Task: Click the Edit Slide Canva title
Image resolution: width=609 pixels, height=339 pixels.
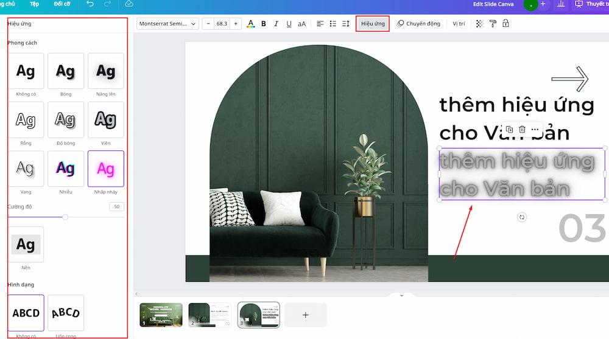Action: (x=493, y=4)
